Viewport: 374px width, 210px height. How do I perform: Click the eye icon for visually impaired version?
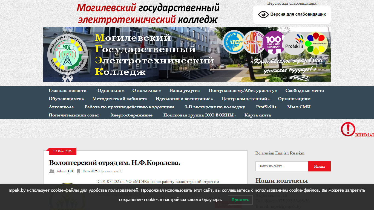coord(263,14)
